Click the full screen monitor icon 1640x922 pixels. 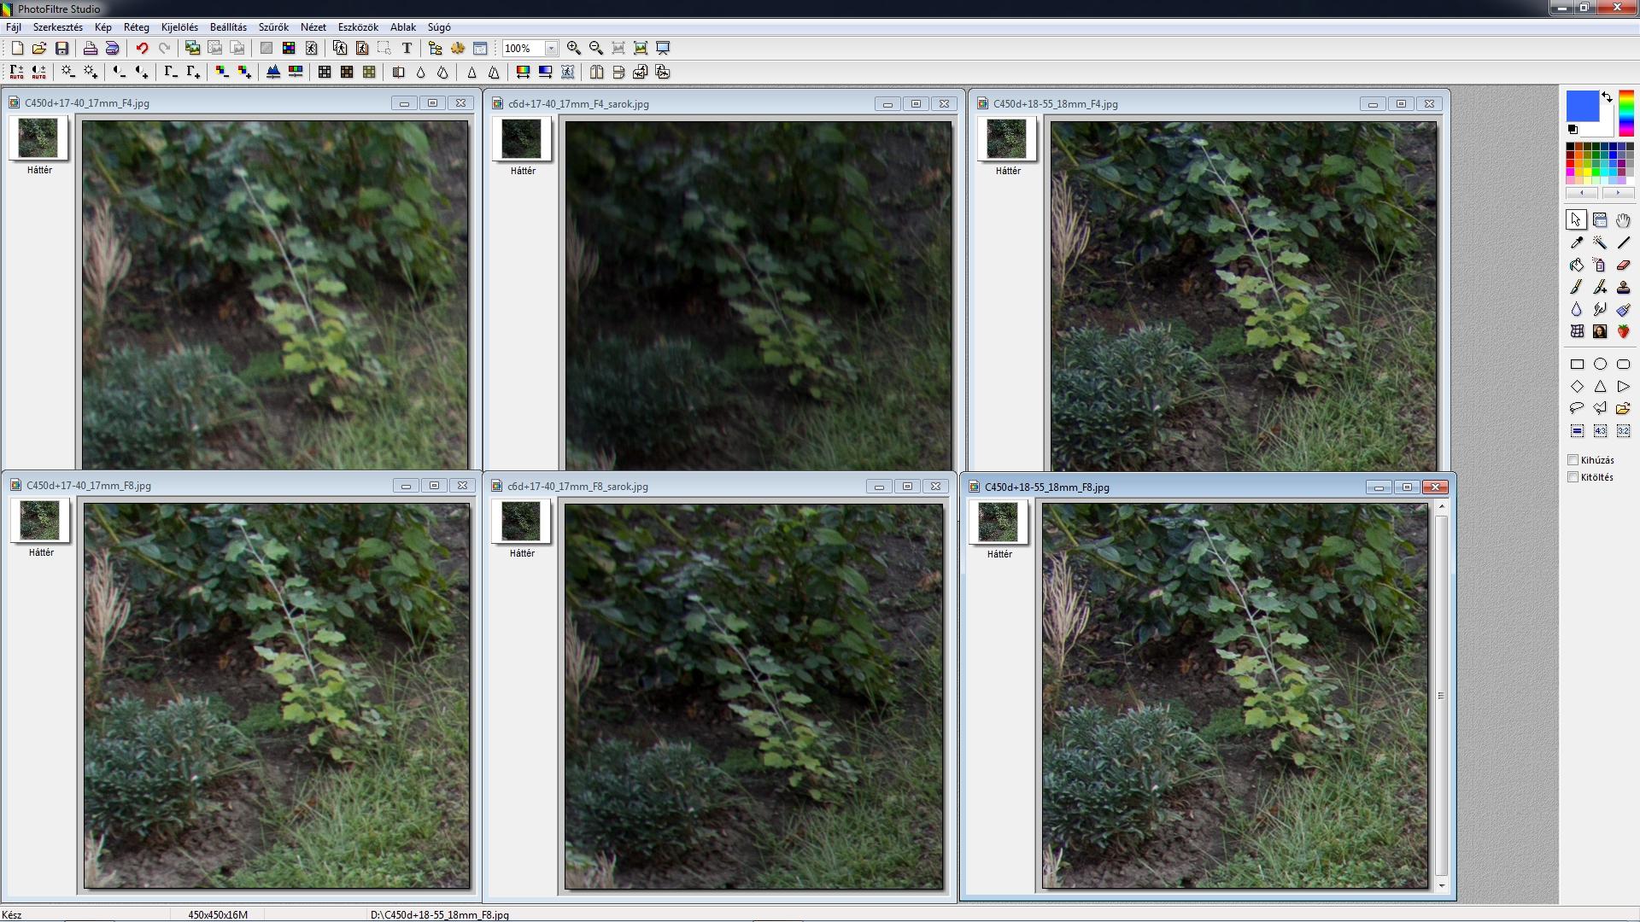[x=663, y=49]
